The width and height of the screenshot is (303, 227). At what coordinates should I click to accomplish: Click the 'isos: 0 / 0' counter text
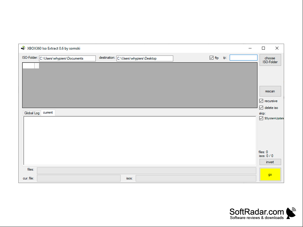pos(266,156)
